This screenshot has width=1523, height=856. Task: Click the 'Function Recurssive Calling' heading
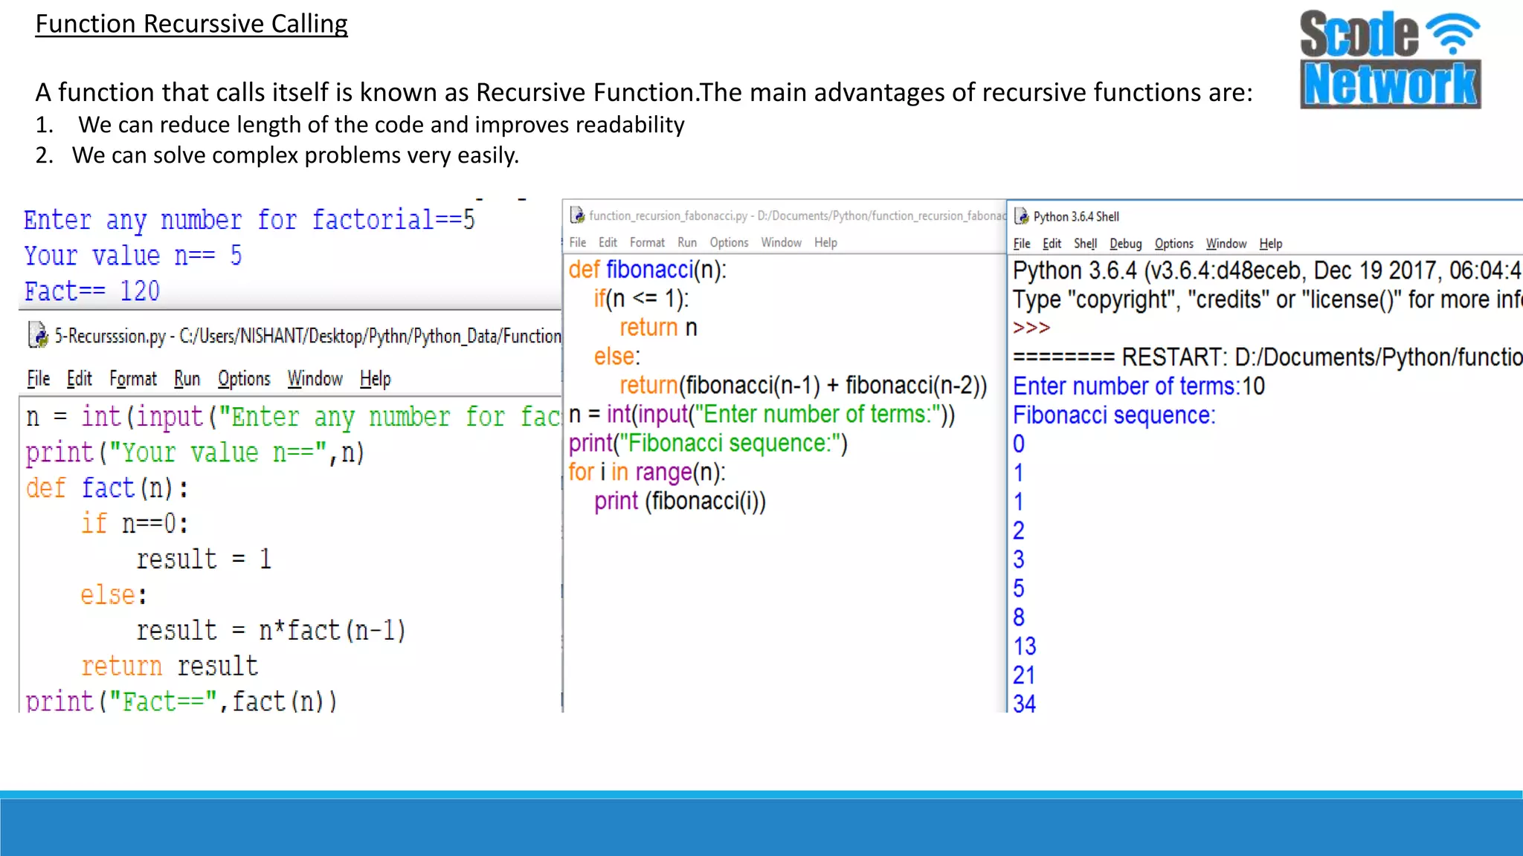(x=191, y=24)
